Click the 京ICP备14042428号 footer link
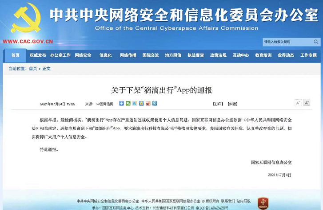Screen dimensions: 323x210 click(212, 208)
